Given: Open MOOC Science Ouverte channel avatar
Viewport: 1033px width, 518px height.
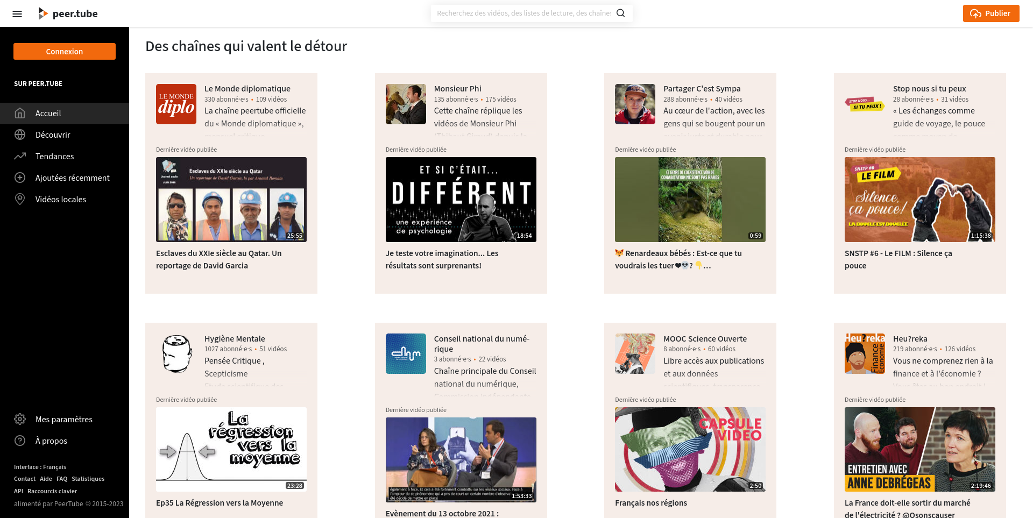Looking at the screenshot, I should pyautogui.click(x=635, y=354).
